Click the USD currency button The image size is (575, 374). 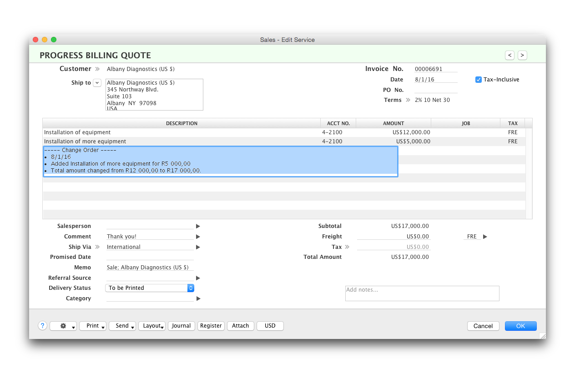[x=270, y=326]
